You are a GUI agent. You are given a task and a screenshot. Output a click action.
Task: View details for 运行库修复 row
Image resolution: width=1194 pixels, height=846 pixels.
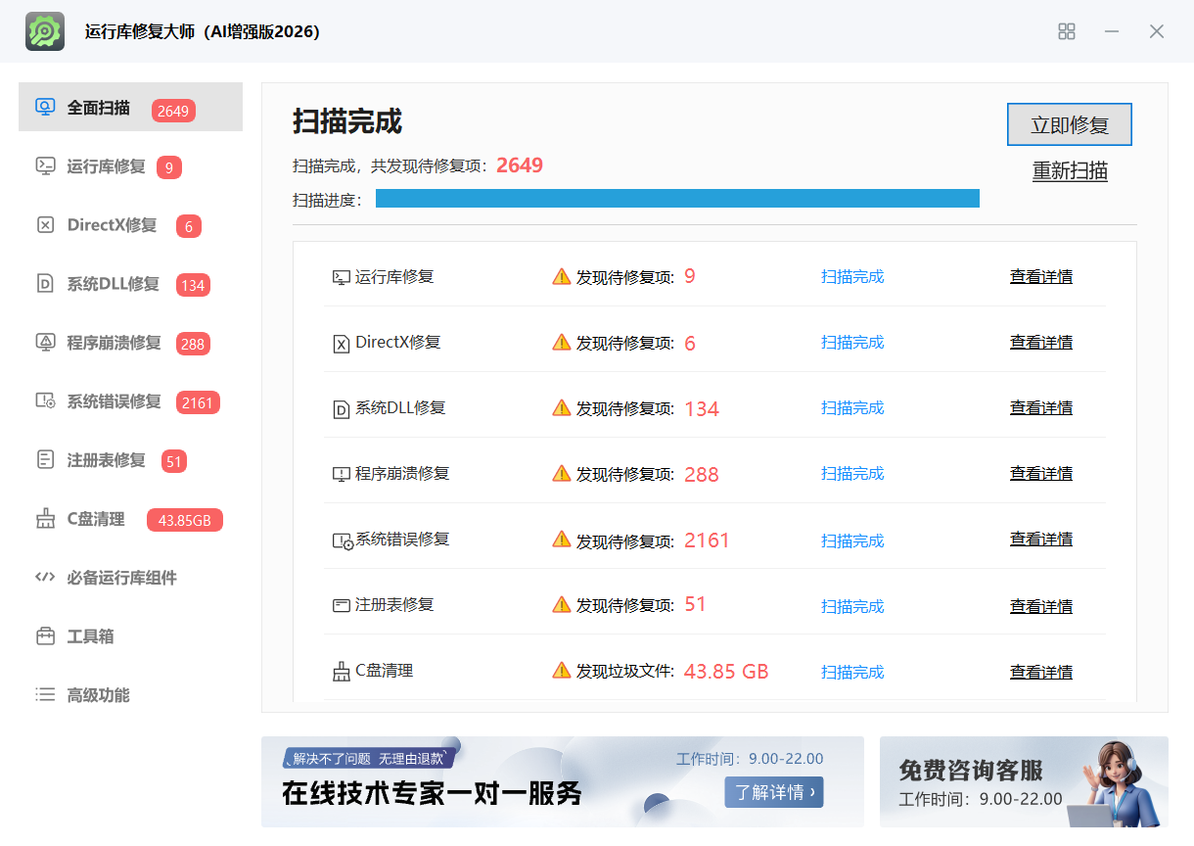1041,277
